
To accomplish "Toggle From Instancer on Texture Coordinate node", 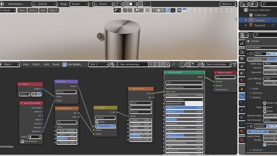I will (x=22, y=141).
